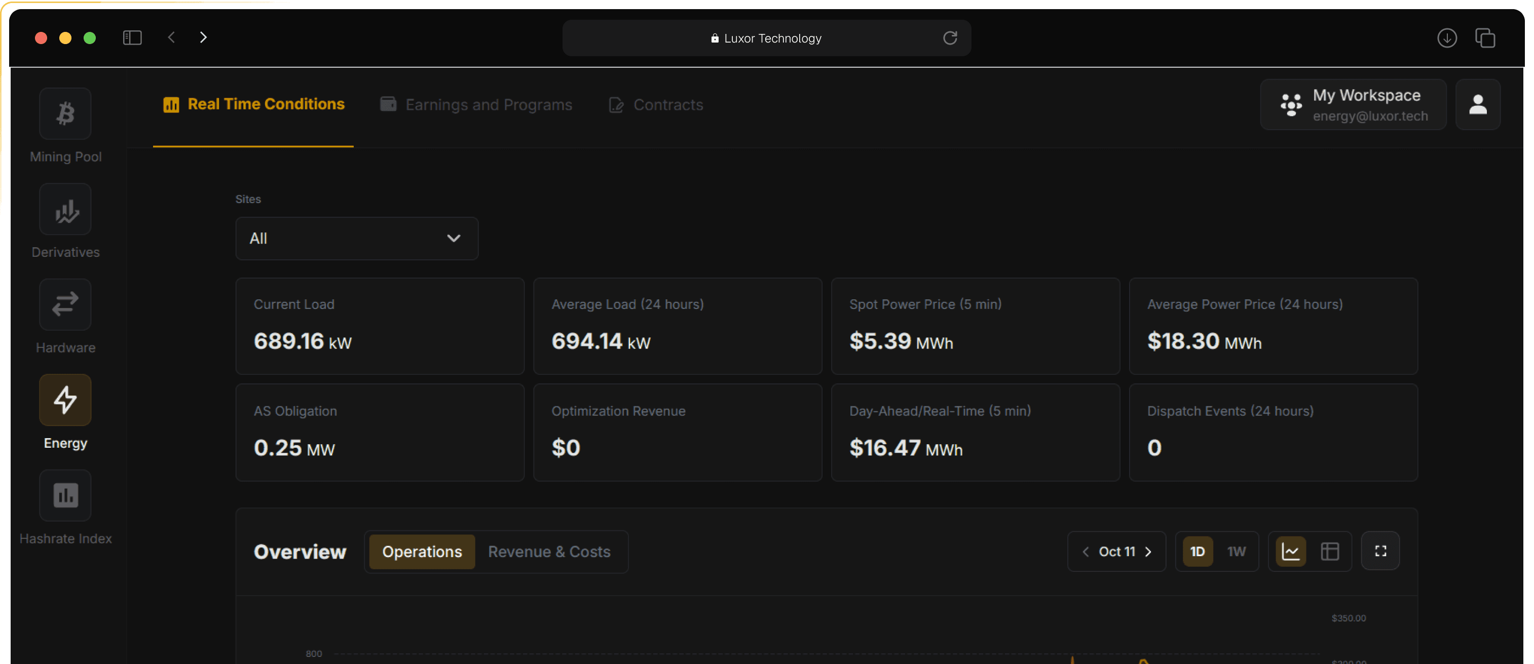
Task: Select the Hashrate Index icon
Action: [65, 495]
